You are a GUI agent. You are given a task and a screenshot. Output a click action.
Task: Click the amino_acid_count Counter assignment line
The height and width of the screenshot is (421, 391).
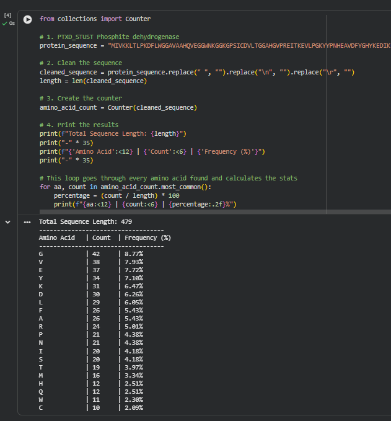[118, 108]
